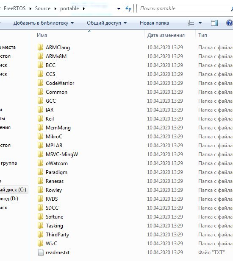This screenshot has height=261, width=233.
Task: Click portable in the address bar
Action: coord(69,8)
